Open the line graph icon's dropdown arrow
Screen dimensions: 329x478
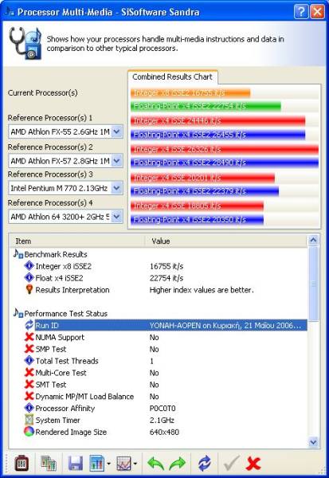[x=135, y=464]
